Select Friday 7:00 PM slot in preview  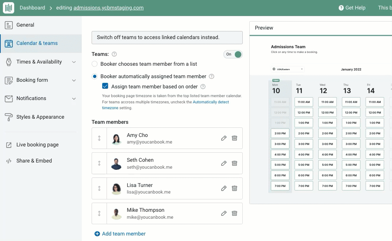point(375,186)
